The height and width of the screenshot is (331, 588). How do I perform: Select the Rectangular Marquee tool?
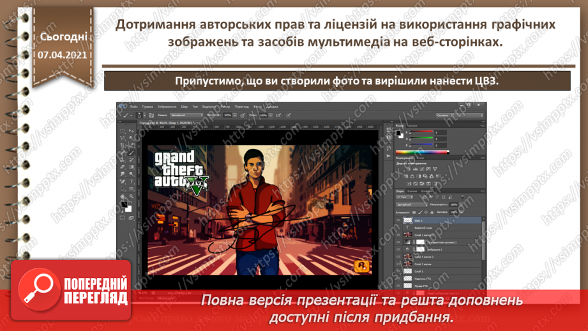click(122, 131)
